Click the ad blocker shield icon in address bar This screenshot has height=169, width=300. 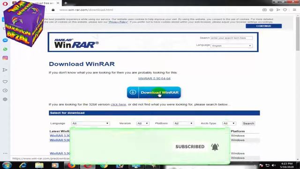(x=271, y=10)
